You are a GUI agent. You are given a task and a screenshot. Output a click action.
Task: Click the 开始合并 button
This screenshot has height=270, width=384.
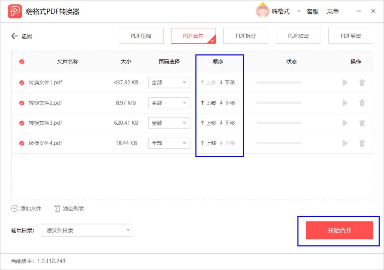coord(339,230)
